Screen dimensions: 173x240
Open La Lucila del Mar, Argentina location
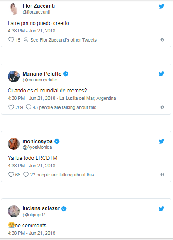88,98
